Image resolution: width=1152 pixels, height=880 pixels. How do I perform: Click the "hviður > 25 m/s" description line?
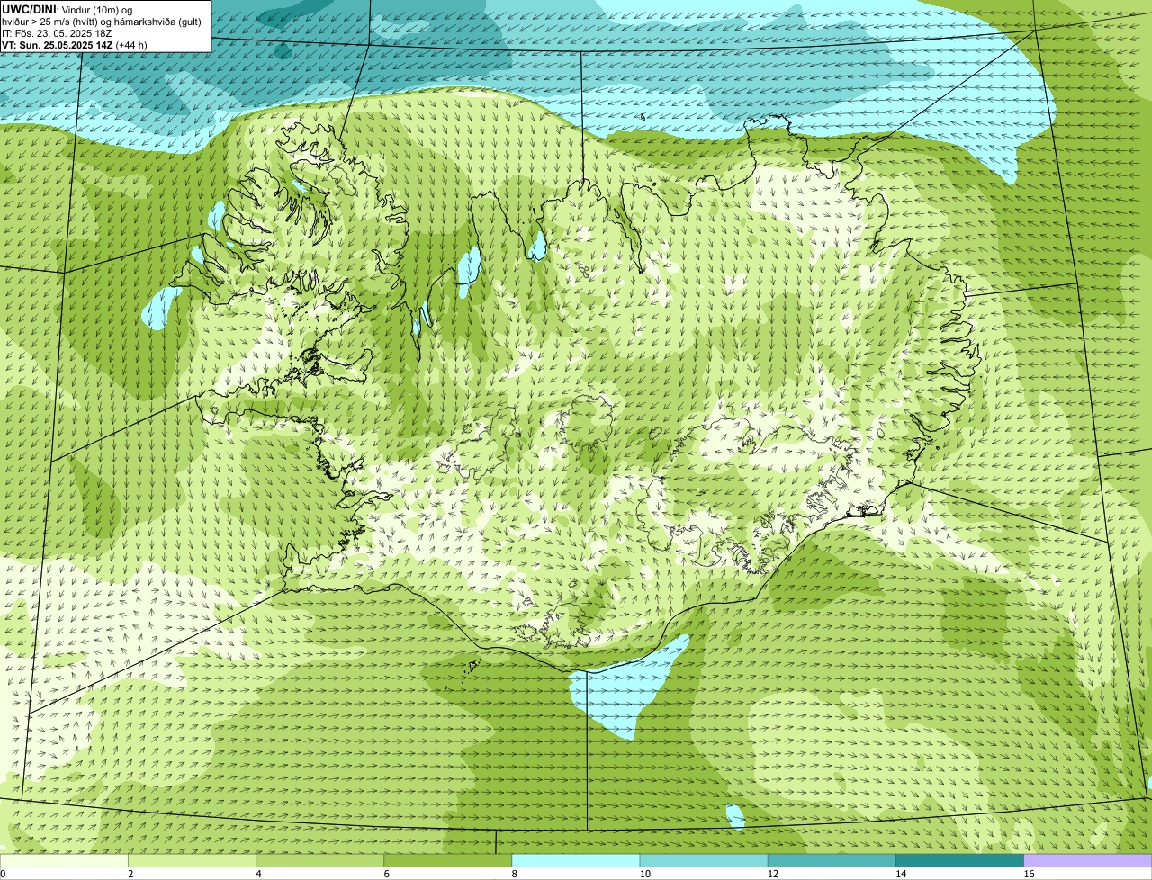[x=101, y=21]
